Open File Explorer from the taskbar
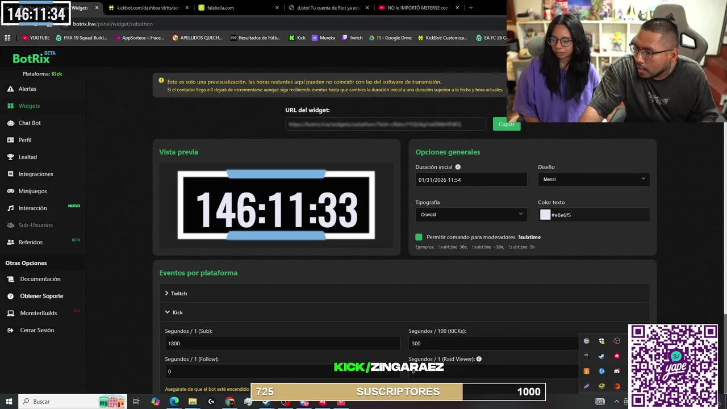Viewport: 727px width, 409px height. pyautogui.click(x=193, y=402)
